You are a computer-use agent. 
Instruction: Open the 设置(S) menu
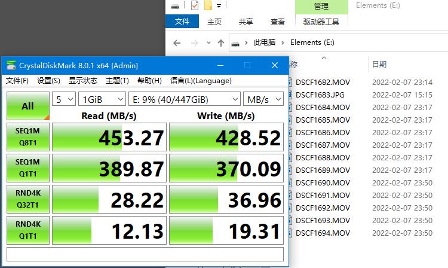pos(48,81)
